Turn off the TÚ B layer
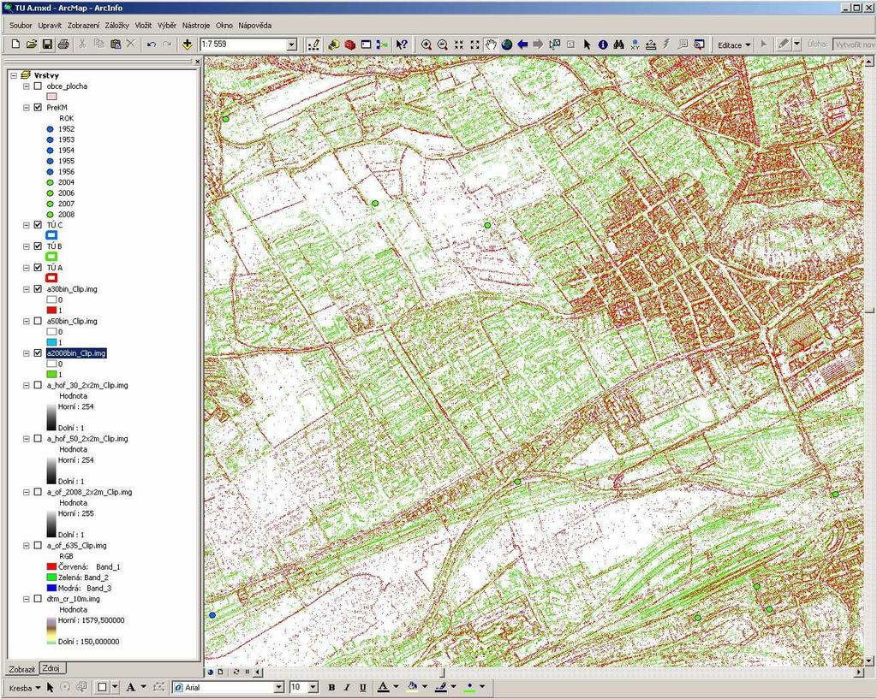 (x=38, y=246)
